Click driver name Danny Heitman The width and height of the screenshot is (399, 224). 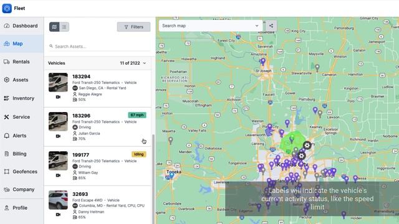[x=91, y=212]
